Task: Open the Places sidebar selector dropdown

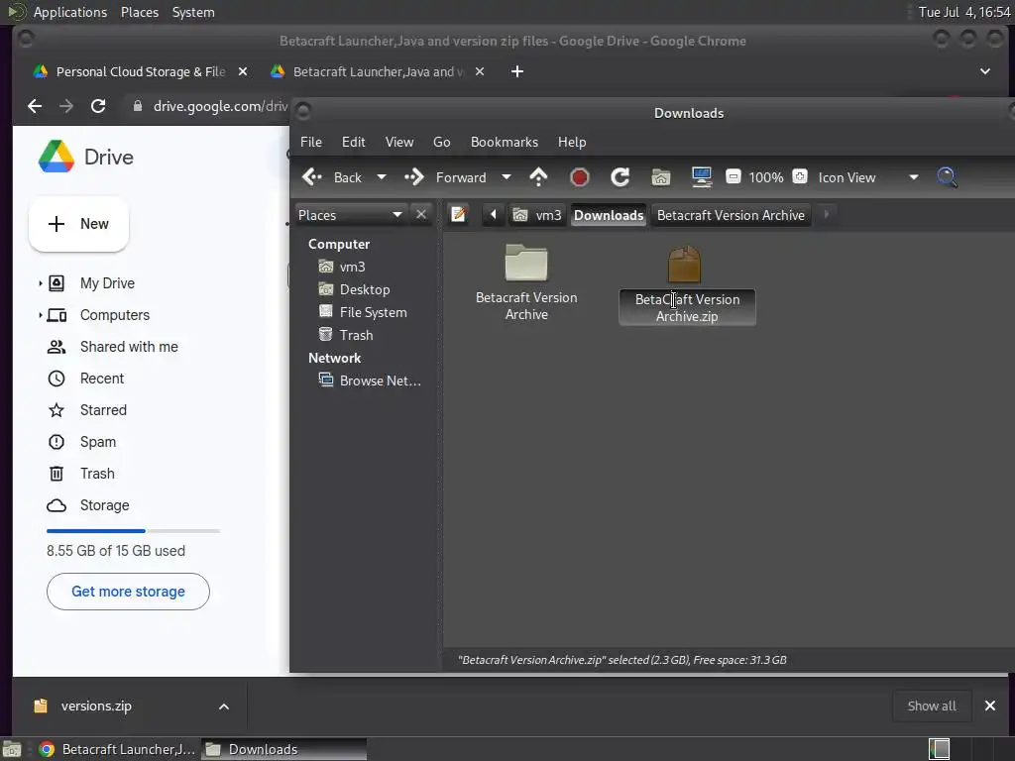Action: [350, 215]
